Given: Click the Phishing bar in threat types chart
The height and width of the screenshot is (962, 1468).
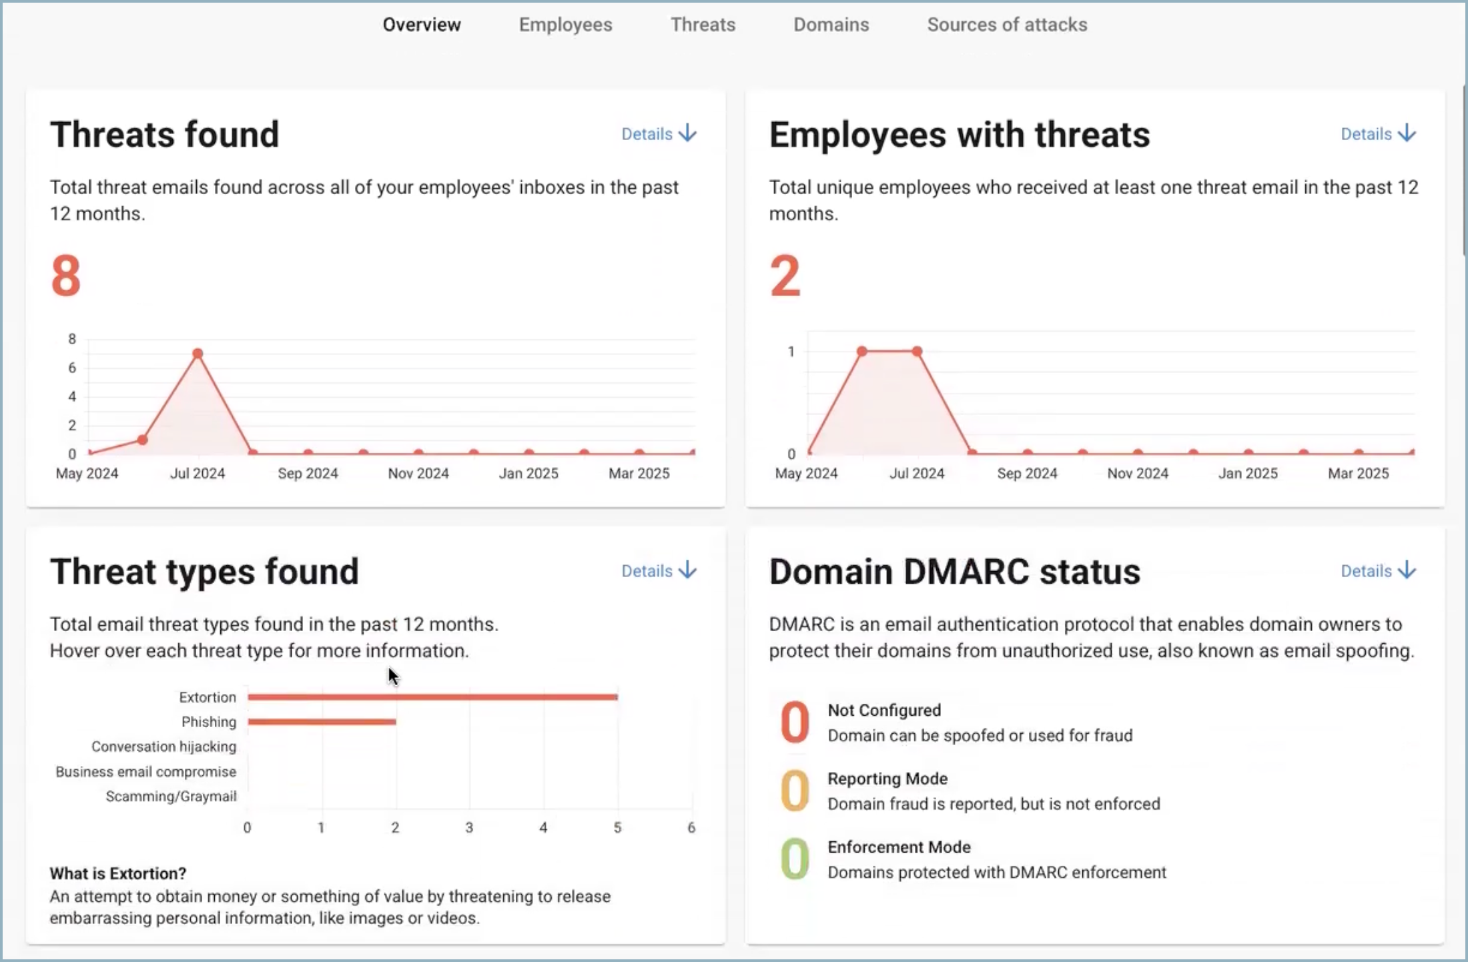Looking at the screenshot, I should pos(322,722).
